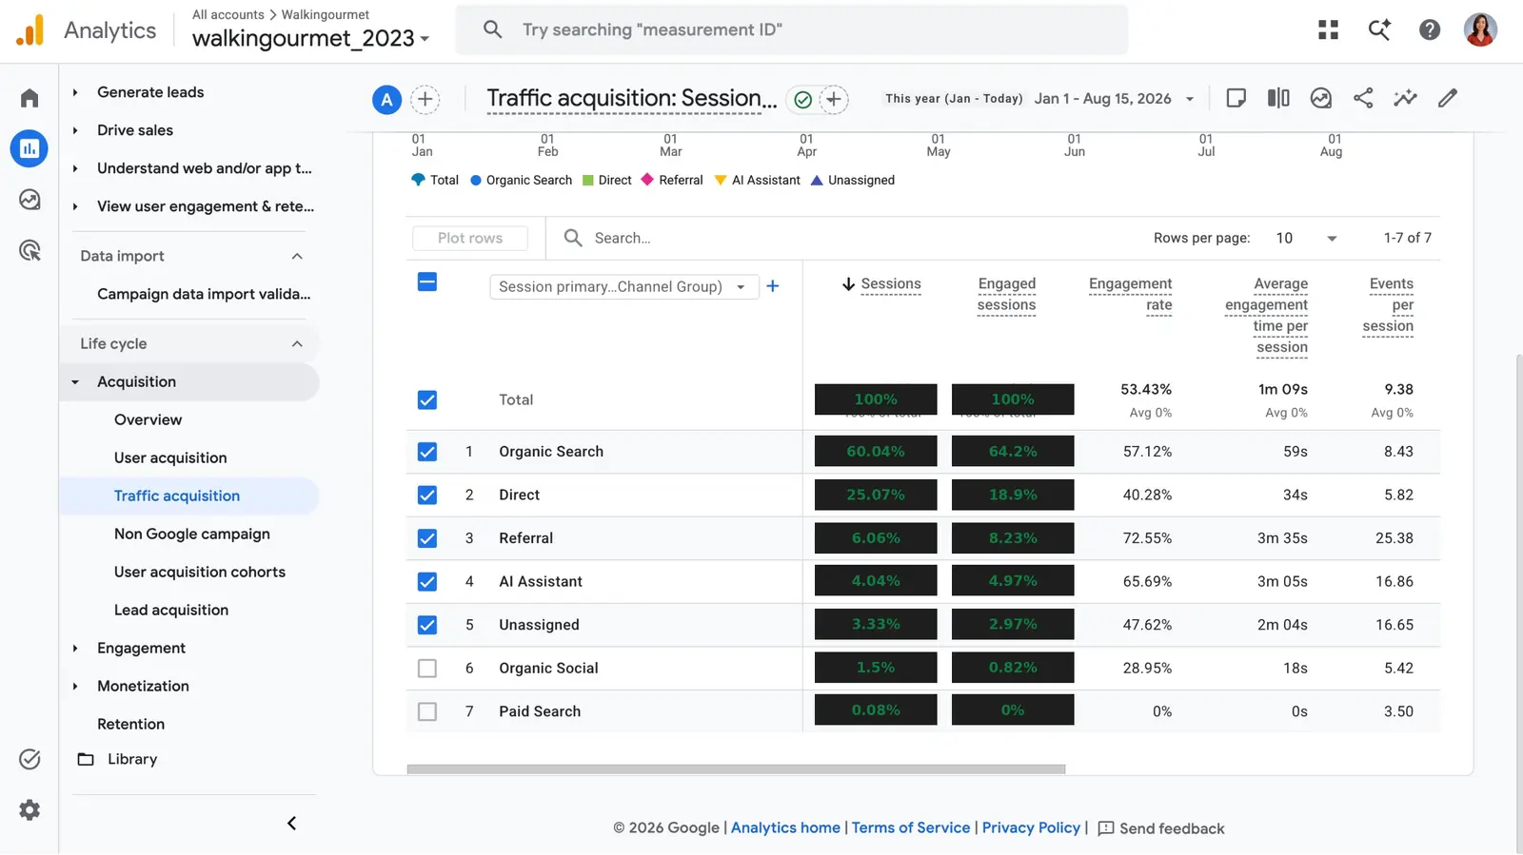The height and width of the screenshot is (855, 1523).
Task: Open the Lead acquisition report
Action: 171,610
